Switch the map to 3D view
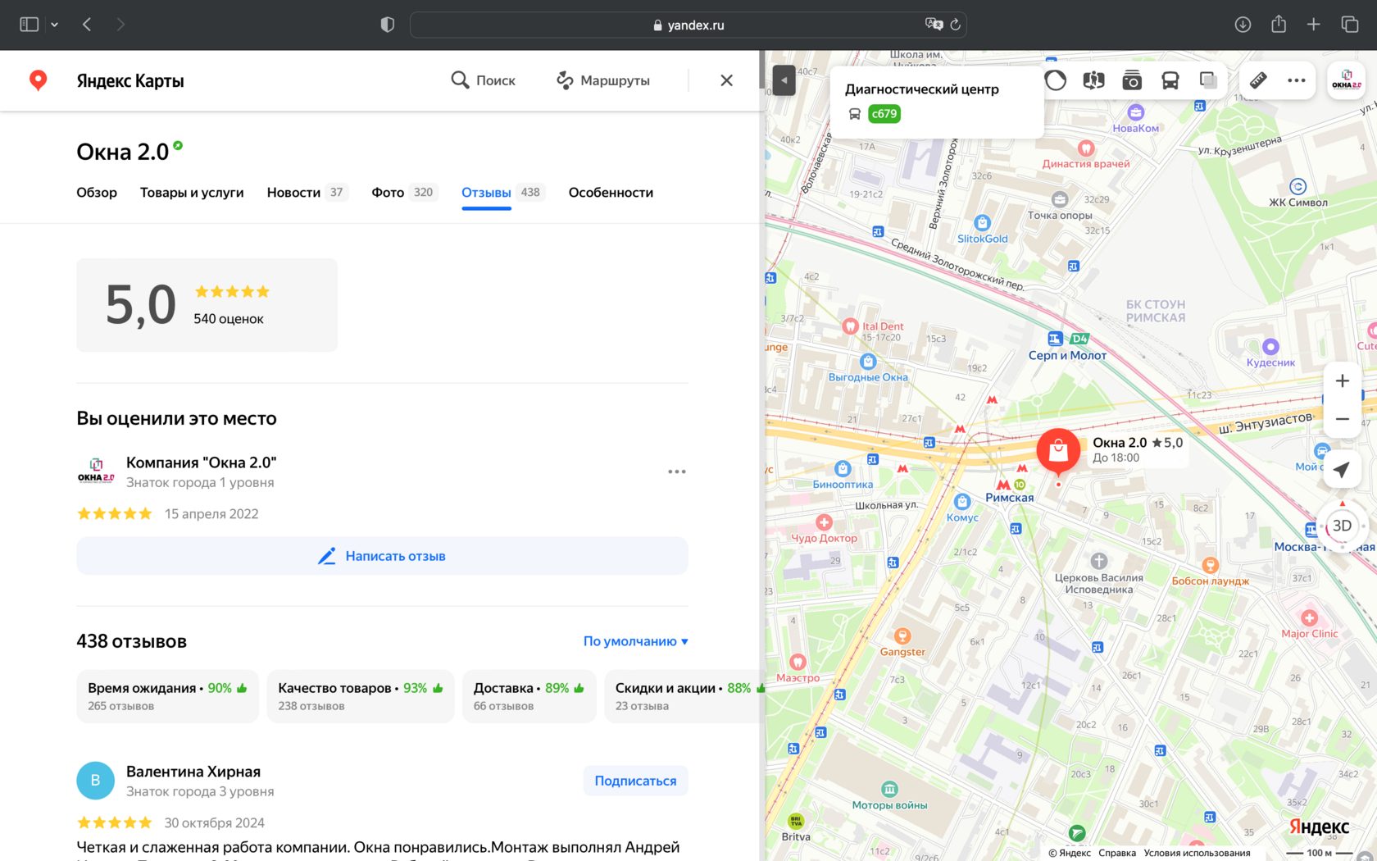Screen dimensions: 1377x861 (x=1342, y=526)
